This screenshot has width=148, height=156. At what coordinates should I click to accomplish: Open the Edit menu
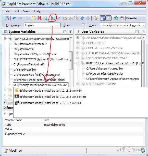click(x=16, y=11)
